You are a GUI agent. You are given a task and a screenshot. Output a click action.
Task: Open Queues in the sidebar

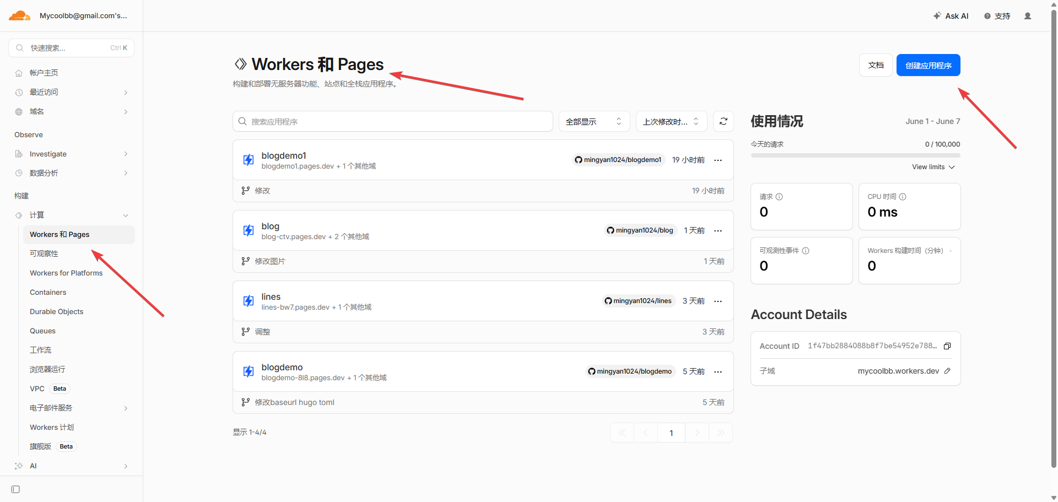point(42,331)
